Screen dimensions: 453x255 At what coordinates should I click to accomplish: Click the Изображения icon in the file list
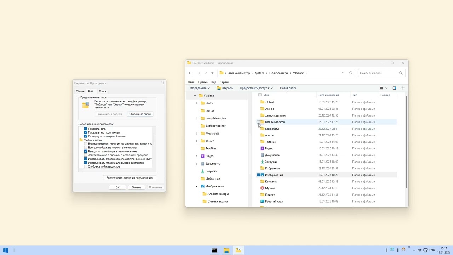tap(262, 175)
